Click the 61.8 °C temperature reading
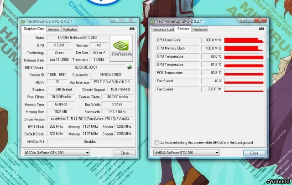The height and width of the screenshot is (185, 292). (212, 65)
